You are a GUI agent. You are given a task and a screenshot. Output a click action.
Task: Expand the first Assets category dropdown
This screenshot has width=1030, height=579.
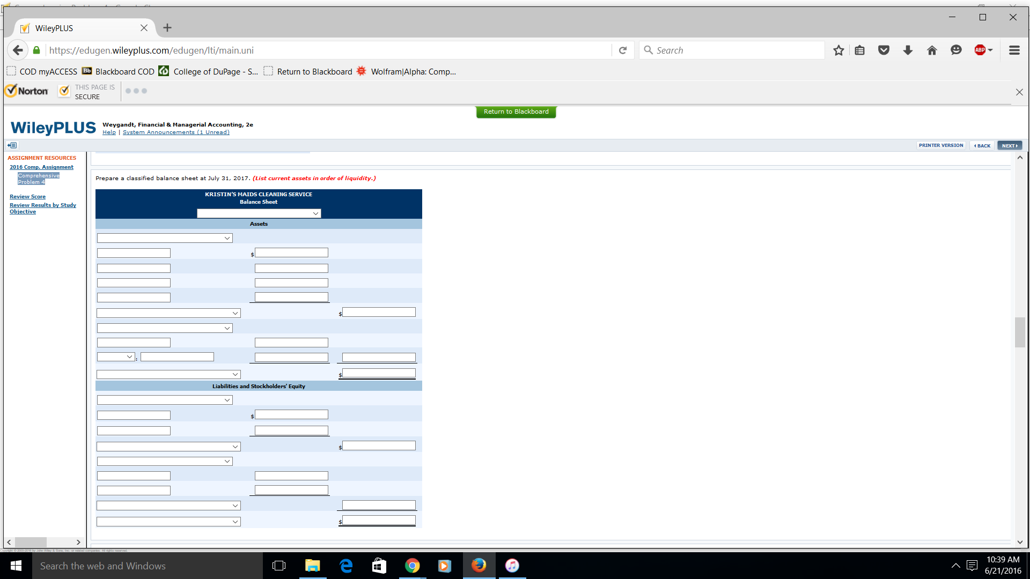click(x=165, y=238)
